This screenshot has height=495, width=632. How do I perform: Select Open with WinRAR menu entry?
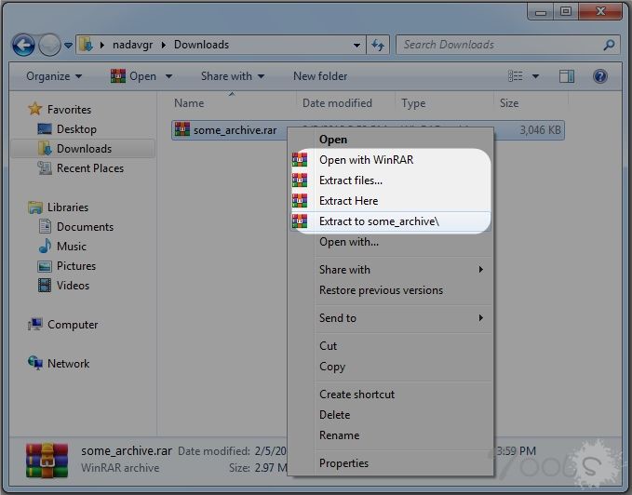click(x=366, y=160)
